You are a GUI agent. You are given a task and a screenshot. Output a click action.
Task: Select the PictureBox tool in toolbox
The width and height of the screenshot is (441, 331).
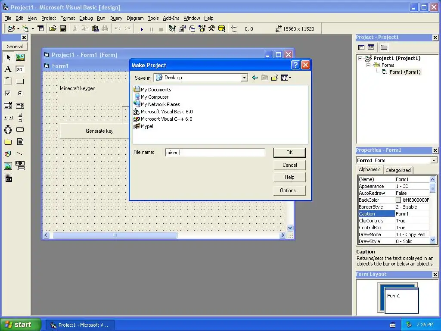tap(20, 57)
